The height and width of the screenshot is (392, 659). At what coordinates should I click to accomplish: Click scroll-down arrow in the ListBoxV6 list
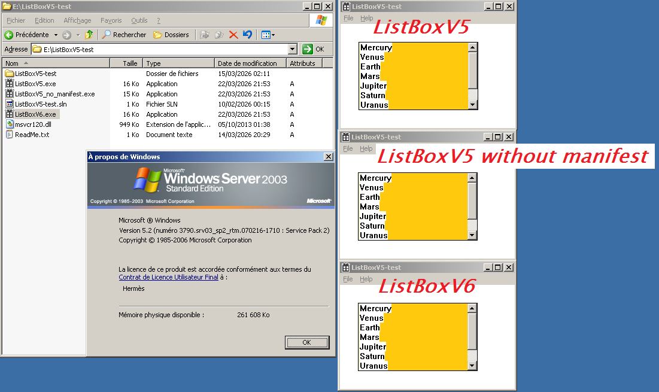[472, 366]
